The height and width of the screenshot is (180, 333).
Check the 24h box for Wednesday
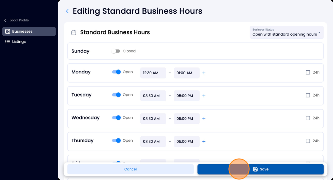(308, 118)
